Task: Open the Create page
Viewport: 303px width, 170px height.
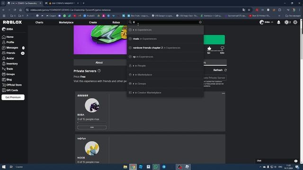Action: click(x=93, y=22)
